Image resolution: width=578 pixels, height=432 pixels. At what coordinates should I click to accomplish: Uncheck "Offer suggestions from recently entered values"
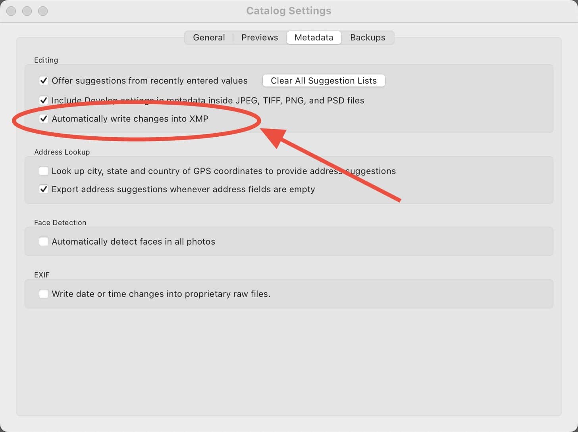point(44,80)
